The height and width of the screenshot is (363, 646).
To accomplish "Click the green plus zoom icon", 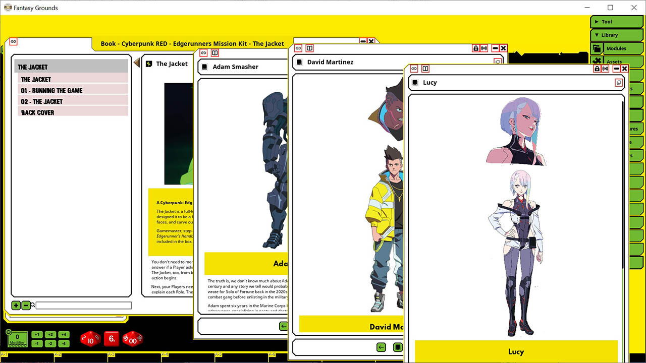I will click(16, 306).
